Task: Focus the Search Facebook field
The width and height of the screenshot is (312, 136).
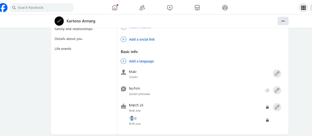Action: [44, 7]
